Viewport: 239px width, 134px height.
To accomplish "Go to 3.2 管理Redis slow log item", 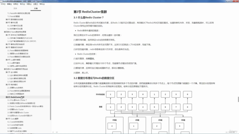I will point(18,54).
